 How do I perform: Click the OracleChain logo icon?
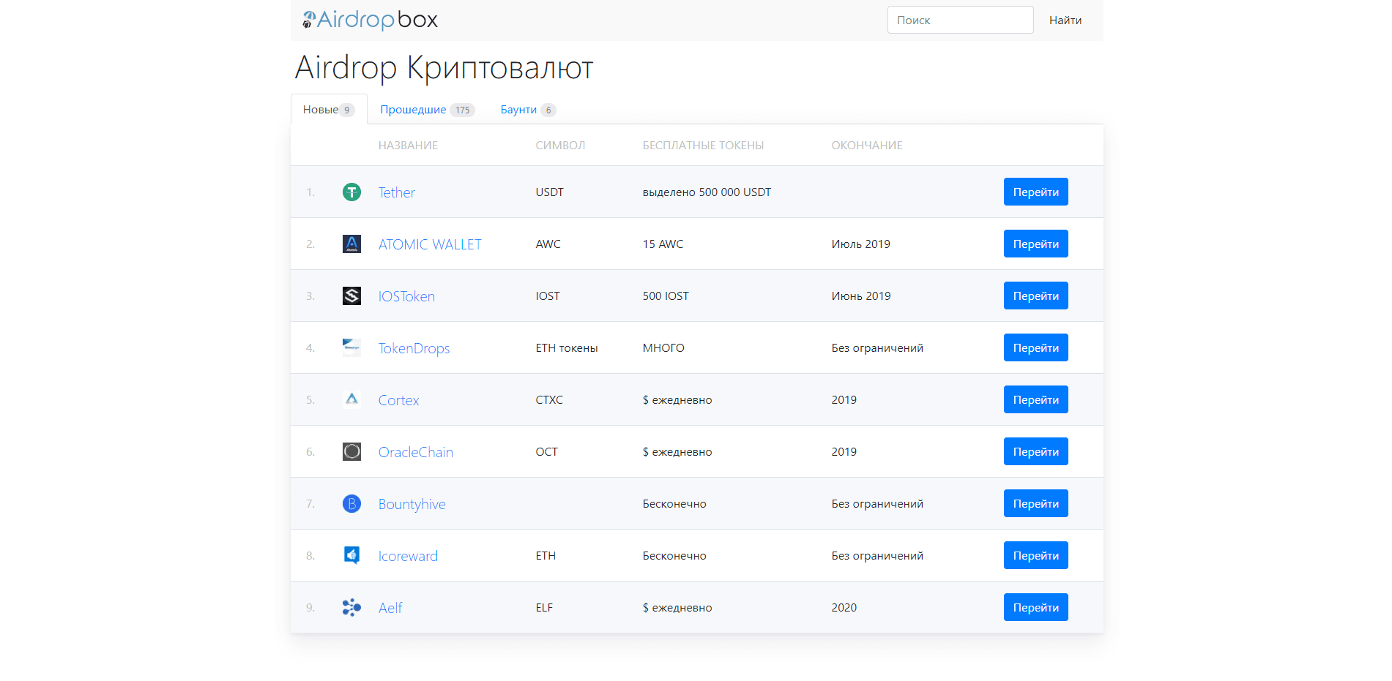coord(351,451)
